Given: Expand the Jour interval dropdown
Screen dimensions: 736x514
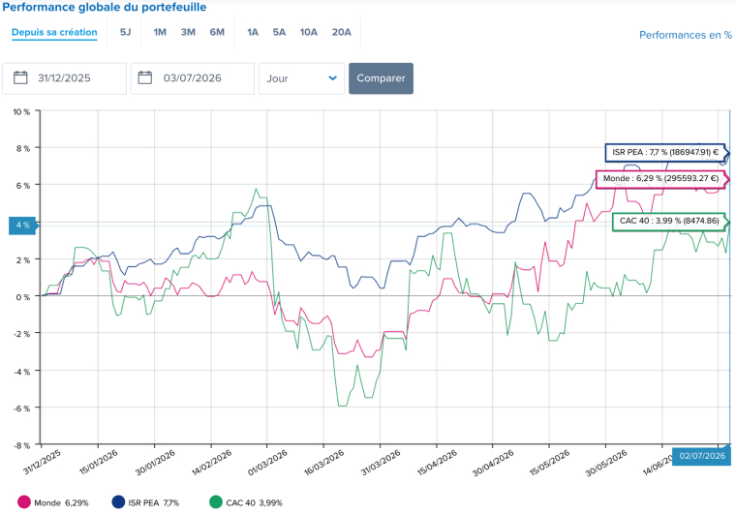Looking at the screenshot, I should tap(301, 78).
